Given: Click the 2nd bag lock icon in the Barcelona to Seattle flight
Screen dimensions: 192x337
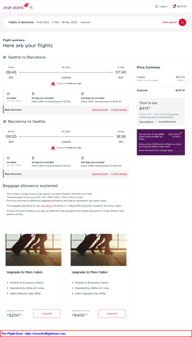Looking at the screenshot, I should pyautogui.click(x=83, y=158).
